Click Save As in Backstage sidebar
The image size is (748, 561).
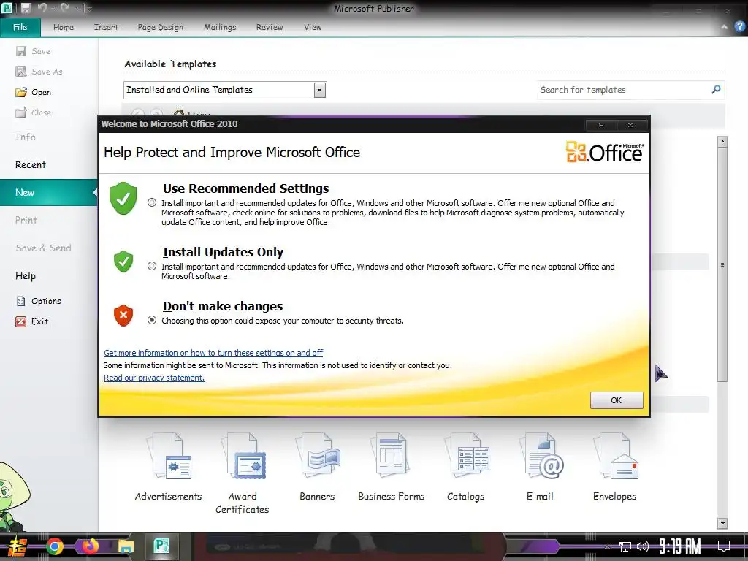click(x=39, y=72)
